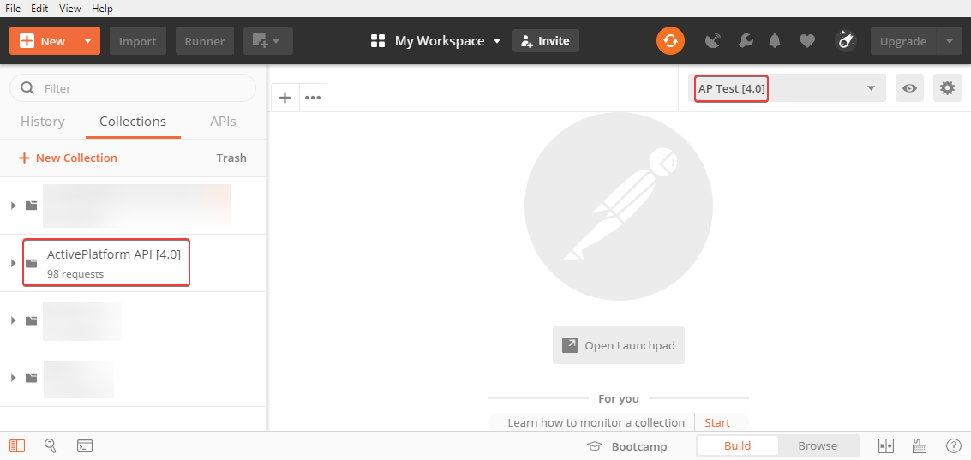Open the My Workspace dropdown
The height and width of the screenshot is (460, 971).
436,41
